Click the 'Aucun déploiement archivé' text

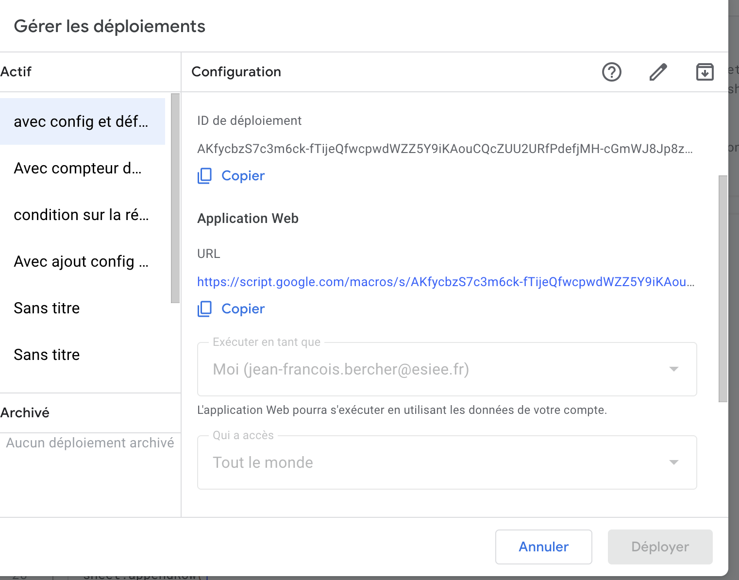(90, 443)
